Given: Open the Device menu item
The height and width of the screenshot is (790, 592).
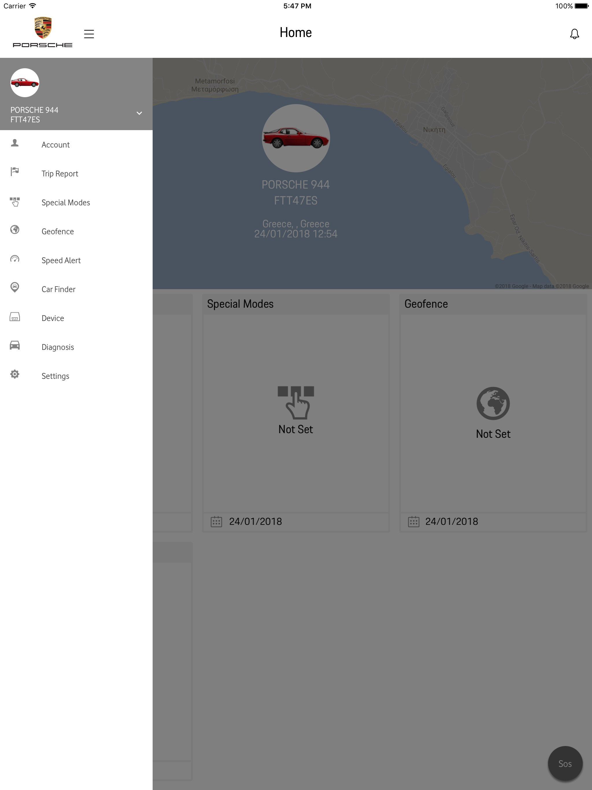Looking at the screenshot, I should tap(76, 318).
